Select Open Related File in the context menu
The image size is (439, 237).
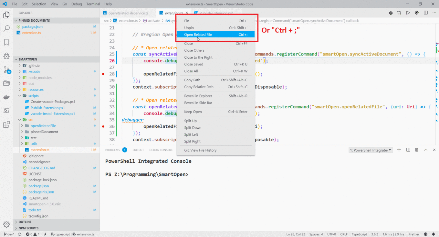[x=216, y=35]
